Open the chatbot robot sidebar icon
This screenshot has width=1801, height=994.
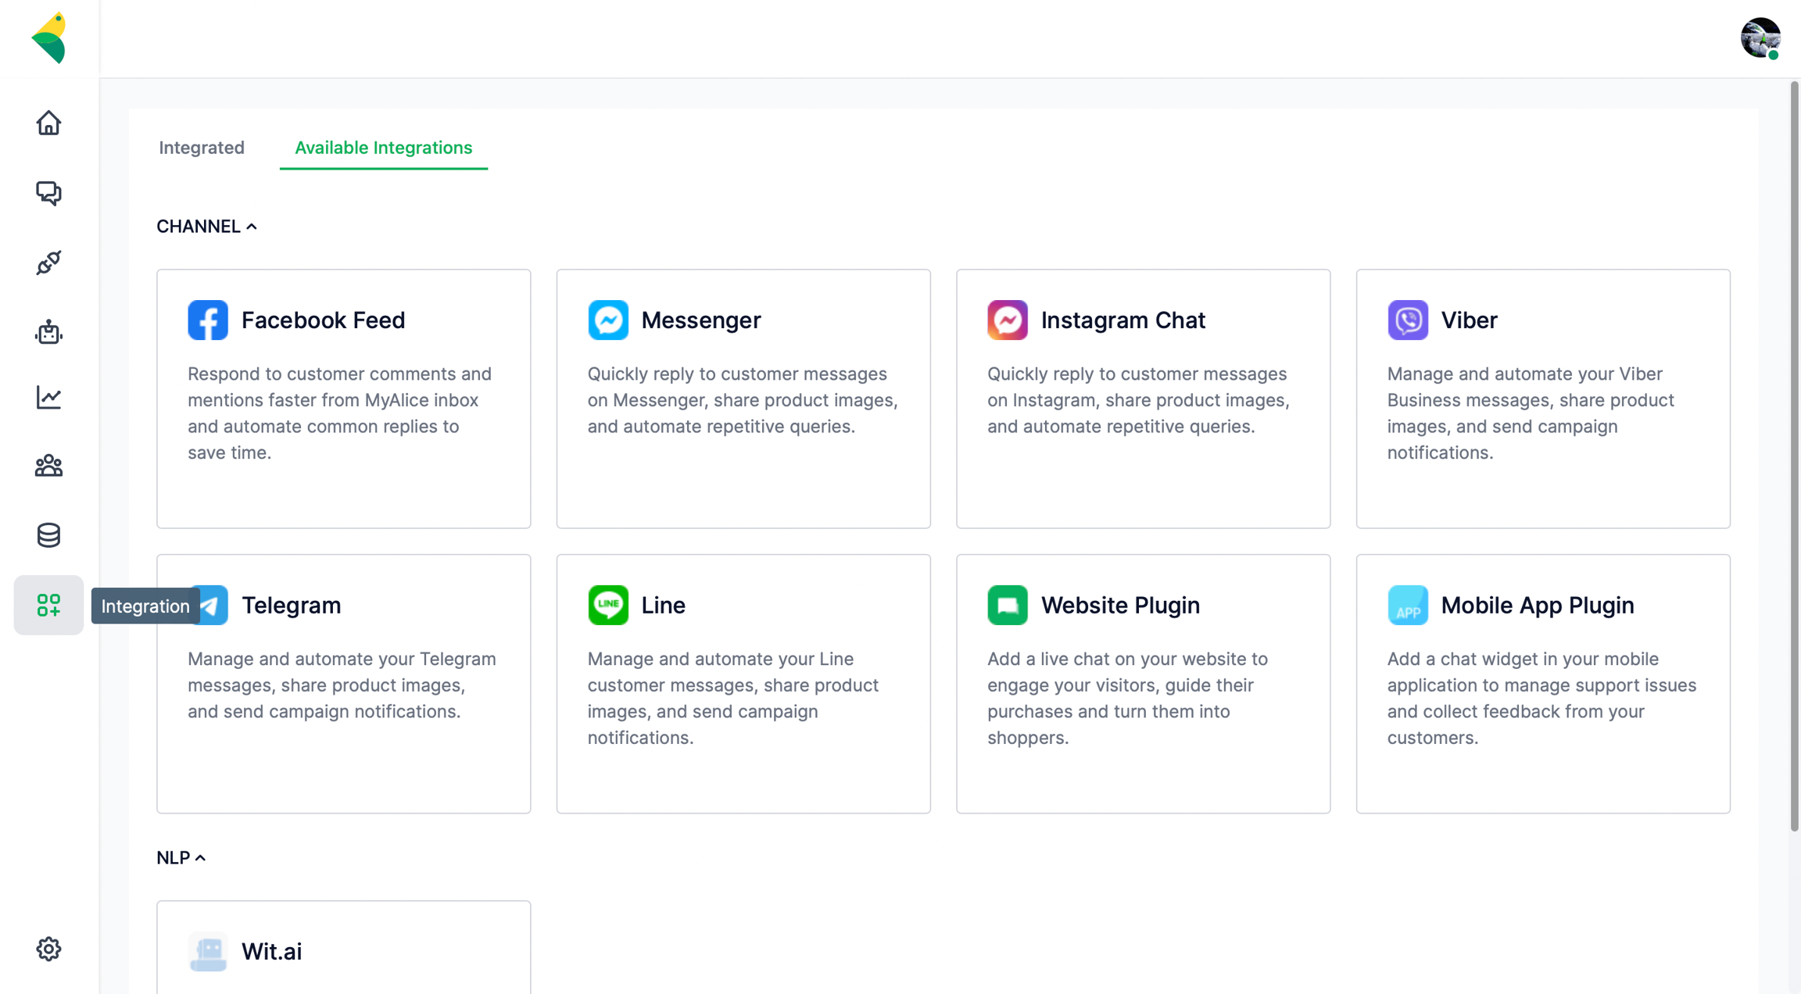point(48,332)
